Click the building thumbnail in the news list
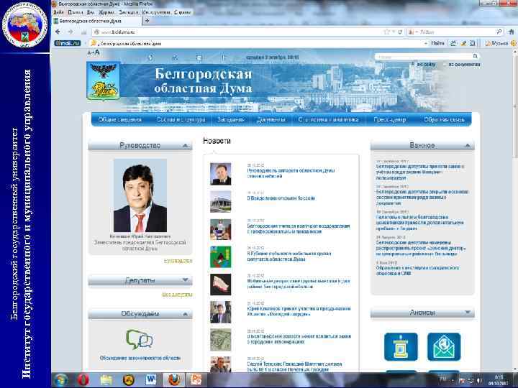This screenshot has width=518, height=388. pyautogui.click(x=221, y=201)
